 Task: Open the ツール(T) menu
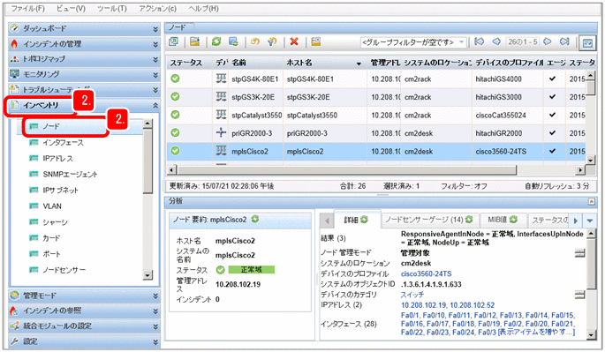pyautogui.click(x=112, y=8)
